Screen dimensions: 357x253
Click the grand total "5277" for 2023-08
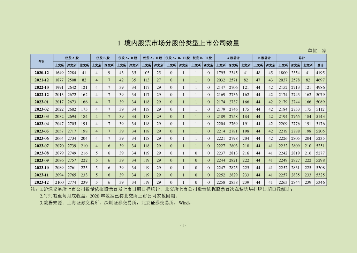pyautogui.click(x=320, y=153)
